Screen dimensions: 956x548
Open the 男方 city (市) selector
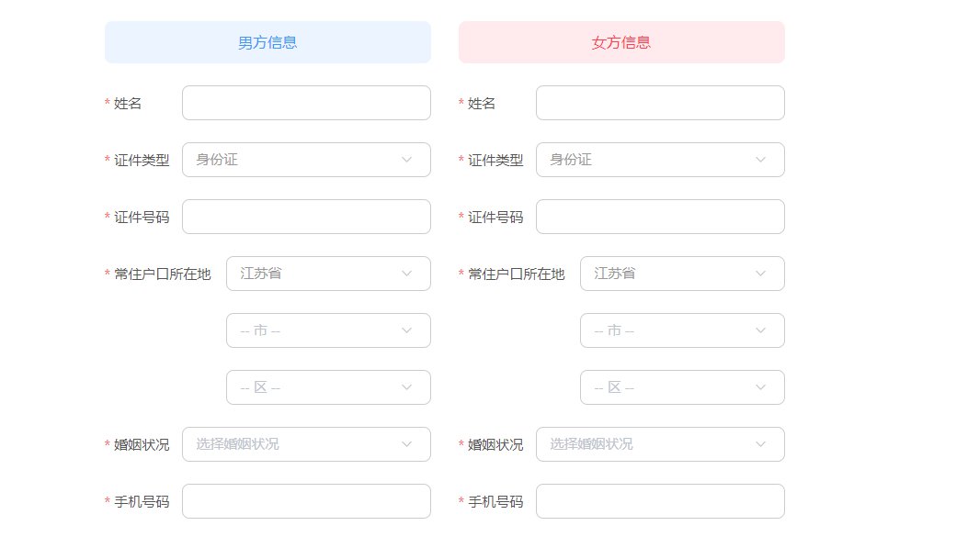[328, 330]
